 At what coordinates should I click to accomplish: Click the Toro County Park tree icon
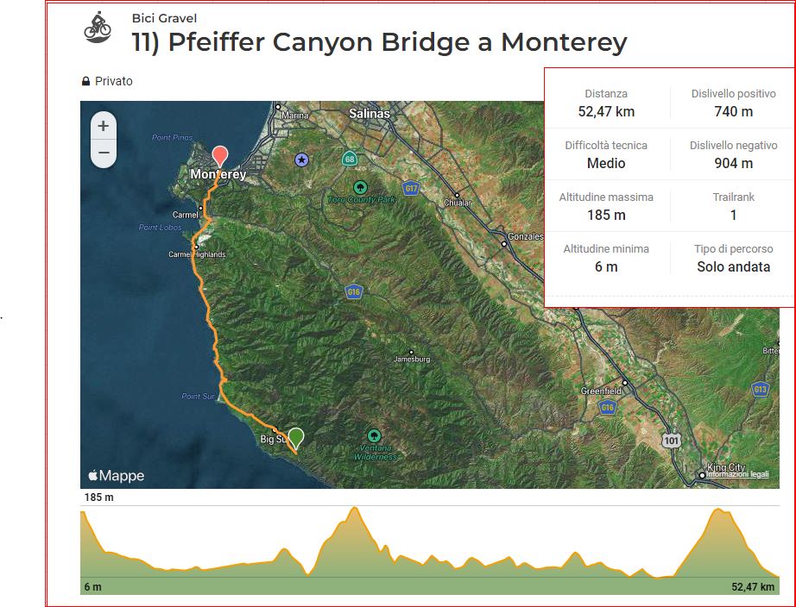coord(360,188)
